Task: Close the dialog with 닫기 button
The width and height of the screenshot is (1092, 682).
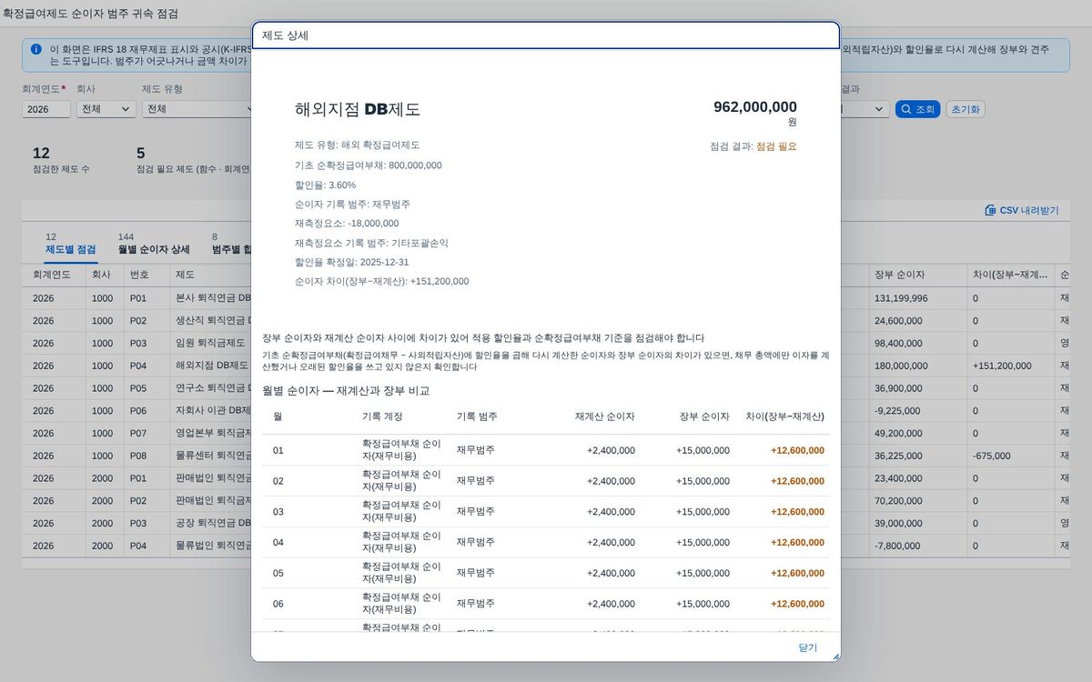Action: (808, 647)
